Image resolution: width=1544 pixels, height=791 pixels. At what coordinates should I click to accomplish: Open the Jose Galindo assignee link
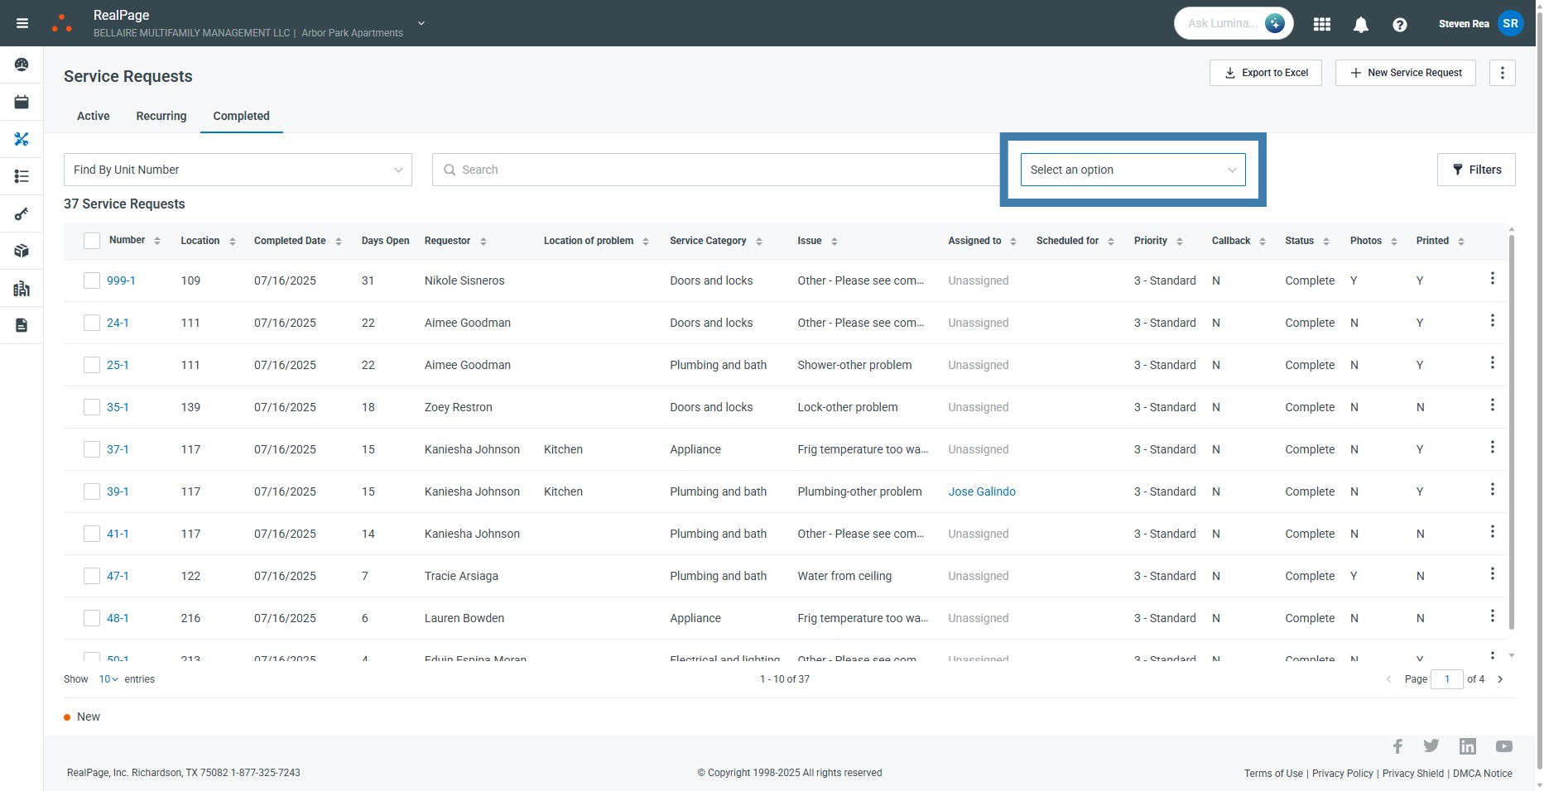(981, 491)
